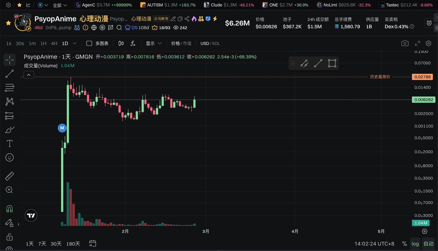Activate the zoom-in tool
The width and height of the screenshot is (438, 251).
[x=9, y=190]
